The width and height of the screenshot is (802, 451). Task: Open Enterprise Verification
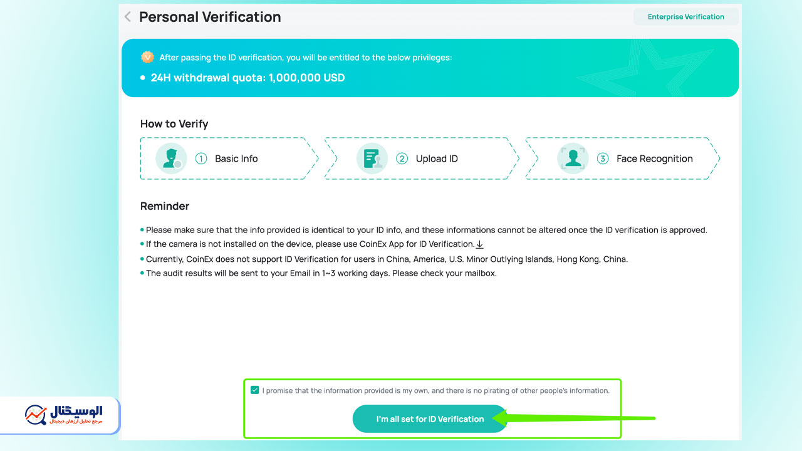(x=685, y=17)
